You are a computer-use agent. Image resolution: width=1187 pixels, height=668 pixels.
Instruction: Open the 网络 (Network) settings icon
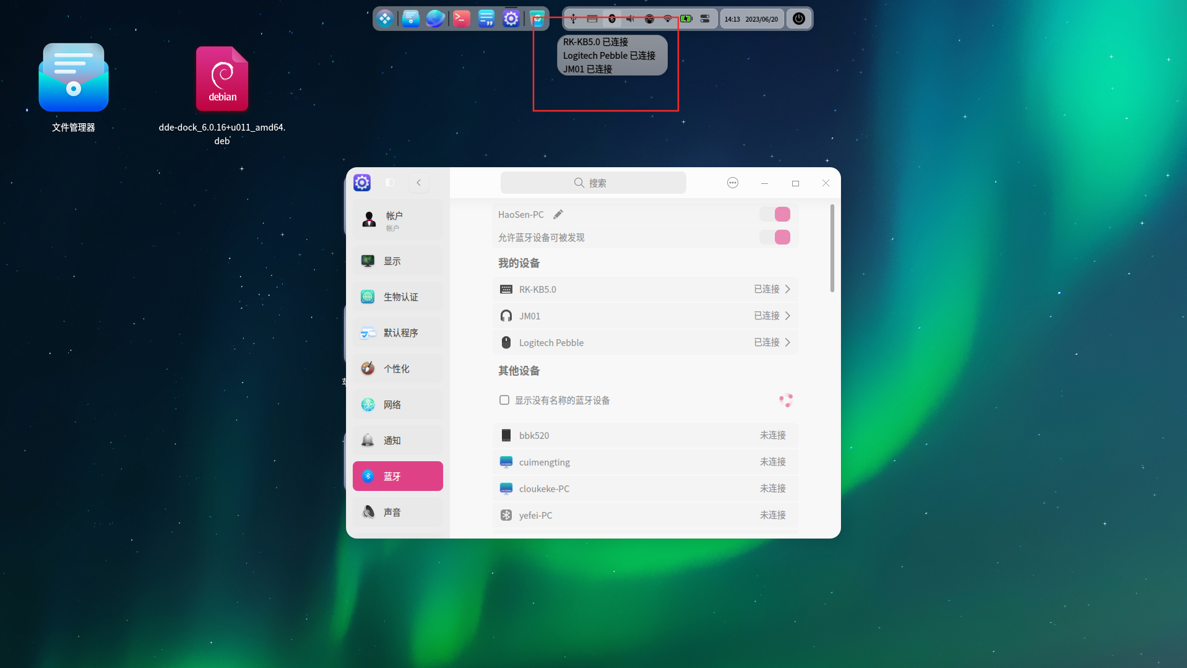tap(368, 404)
